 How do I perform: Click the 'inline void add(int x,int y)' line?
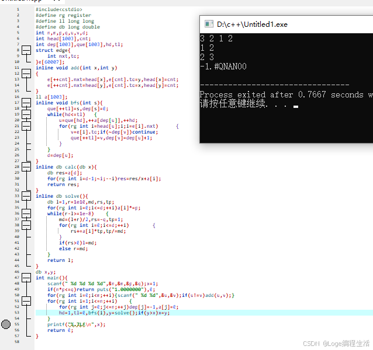click(77, 68)
